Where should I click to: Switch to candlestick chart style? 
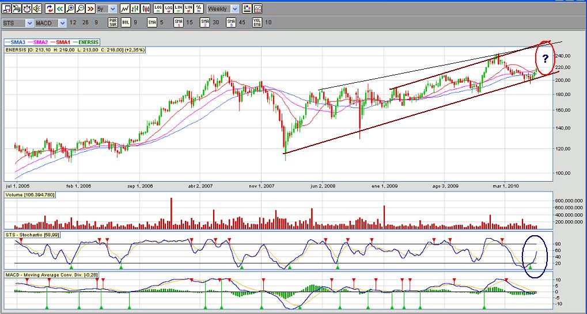click(x=145, y=8)
